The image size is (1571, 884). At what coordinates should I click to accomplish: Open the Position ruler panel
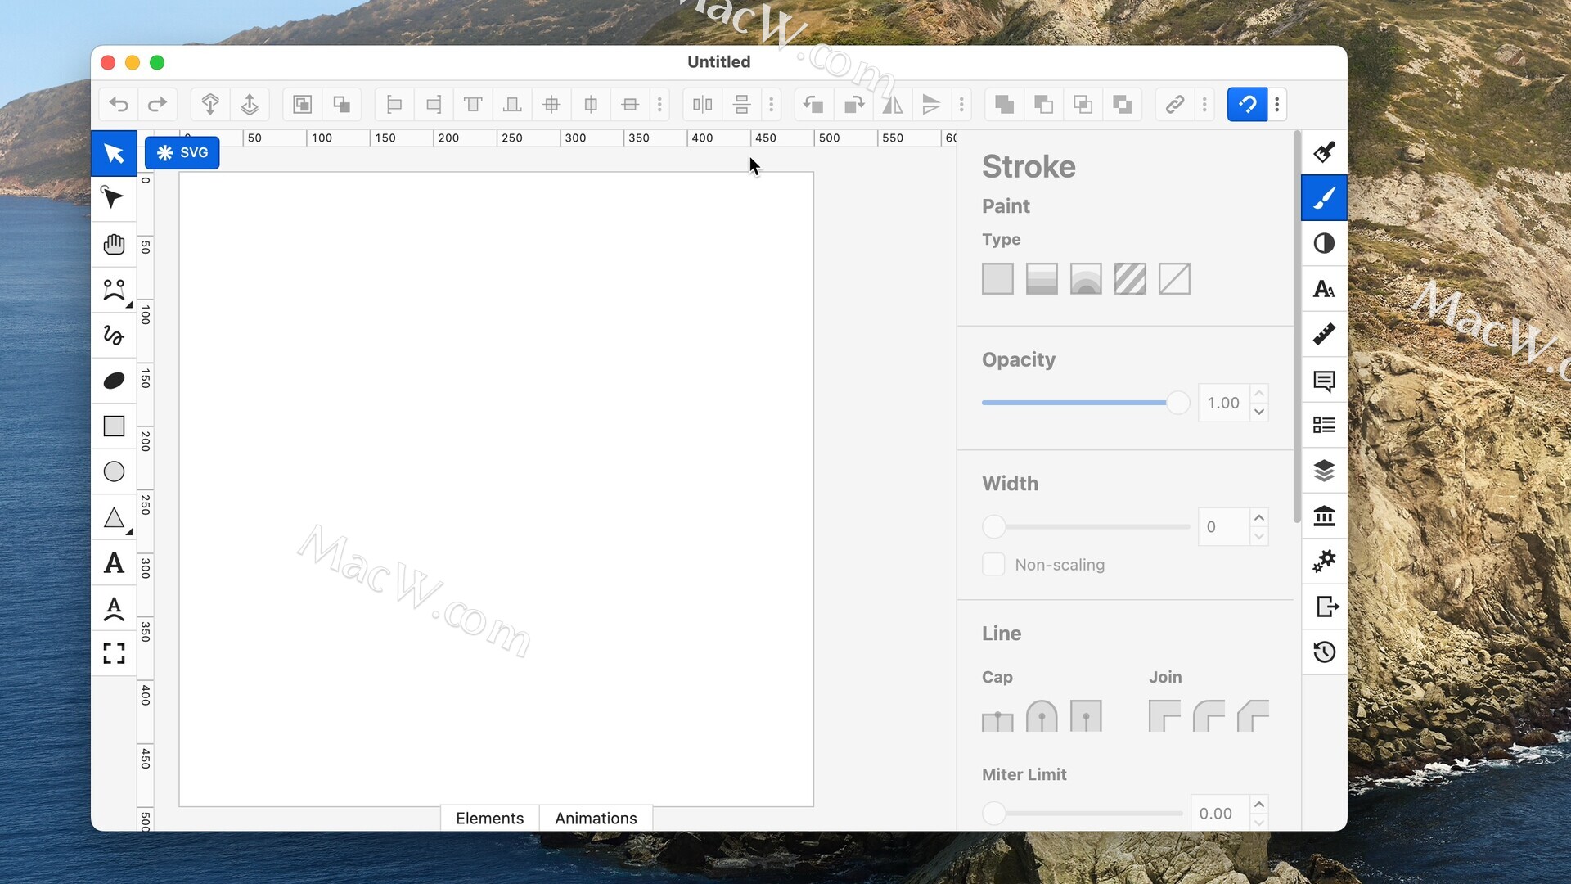point(1324,334)
